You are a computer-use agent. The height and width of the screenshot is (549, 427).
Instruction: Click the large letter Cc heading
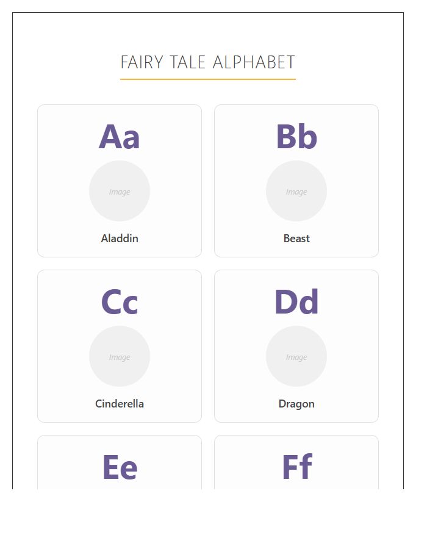click(x=120, y=301)
